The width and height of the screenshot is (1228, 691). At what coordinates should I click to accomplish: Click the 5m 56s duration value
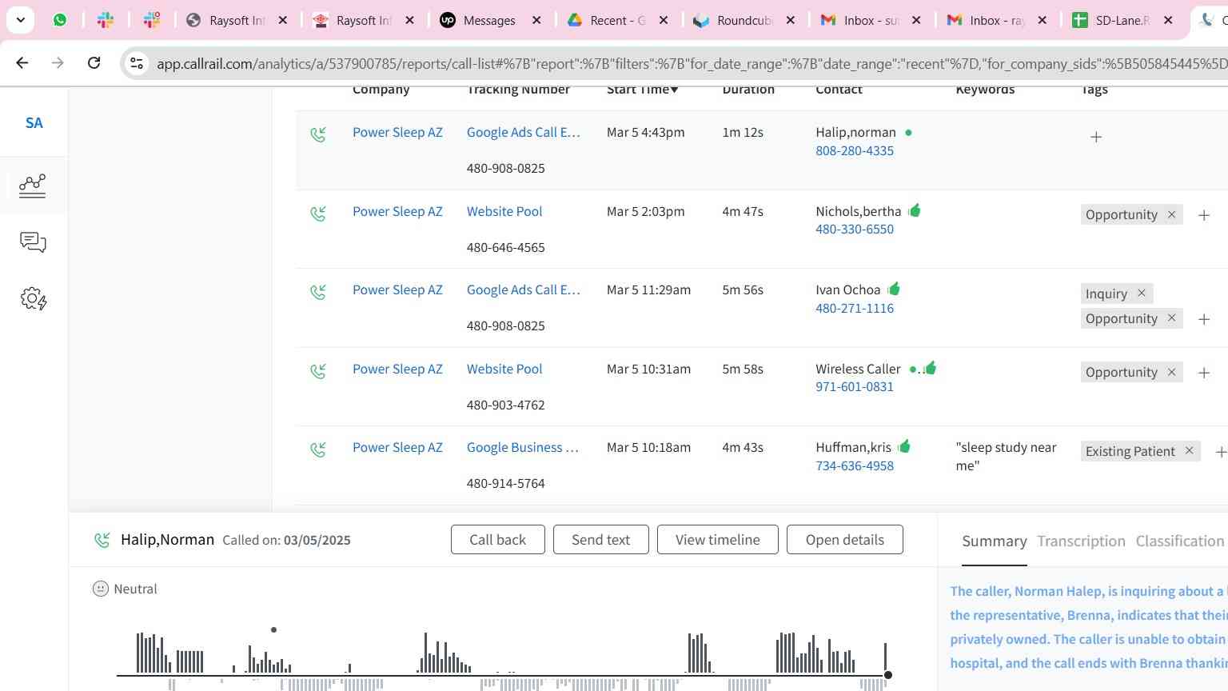tap(743, 290)
